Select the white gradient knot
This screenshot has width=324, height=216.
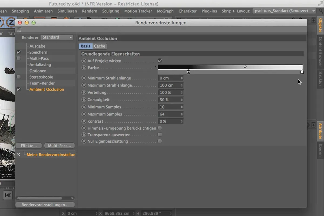(302, 72)
